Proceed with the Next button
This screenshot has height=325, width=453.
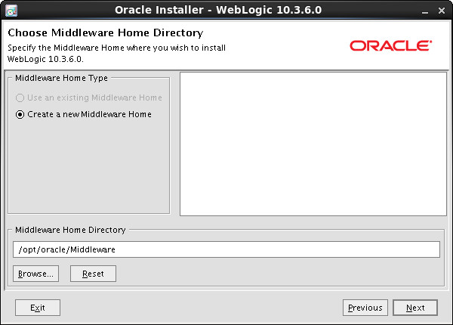point(415,308)
